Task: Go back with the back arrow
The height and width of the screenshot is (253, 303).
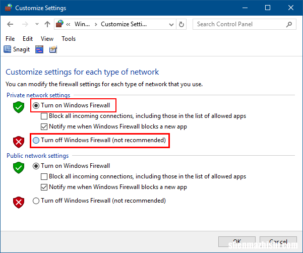Action: [x=10, y=24]
